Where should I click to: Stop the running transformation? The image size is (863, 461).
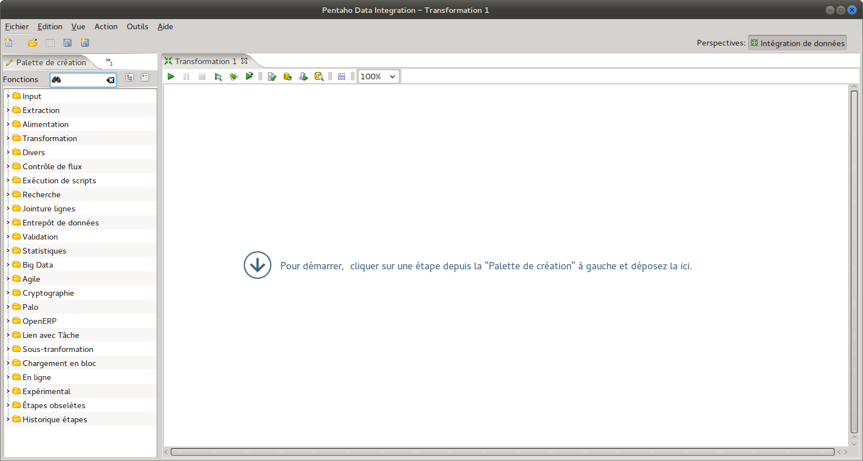[202, 76]
